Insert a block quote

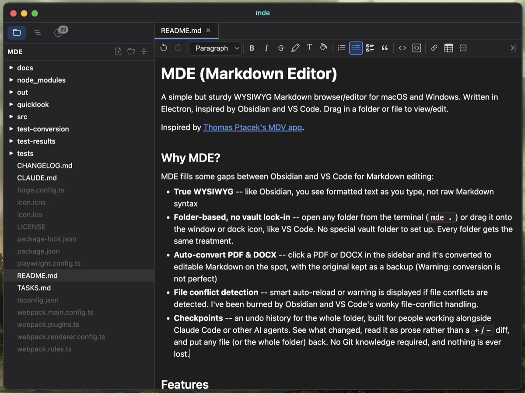tap(385, 48)
